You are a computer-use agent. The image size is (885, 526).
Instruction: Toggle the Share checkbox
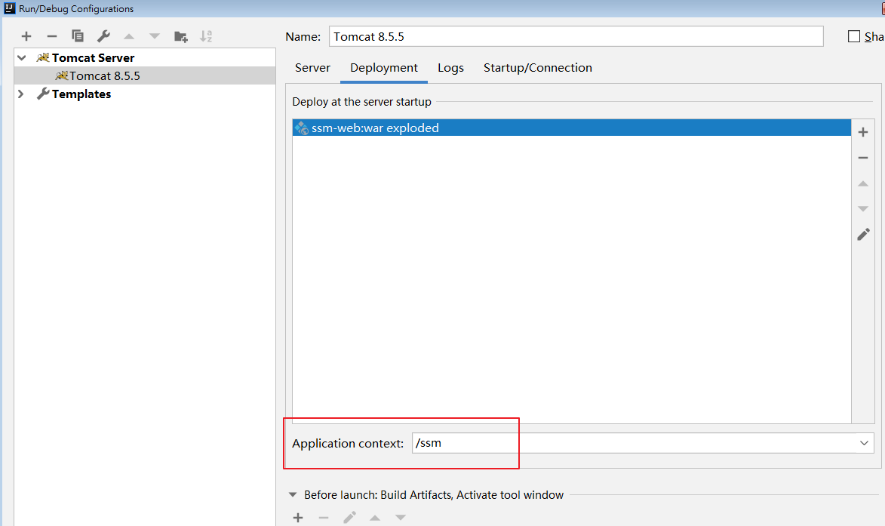854,36
